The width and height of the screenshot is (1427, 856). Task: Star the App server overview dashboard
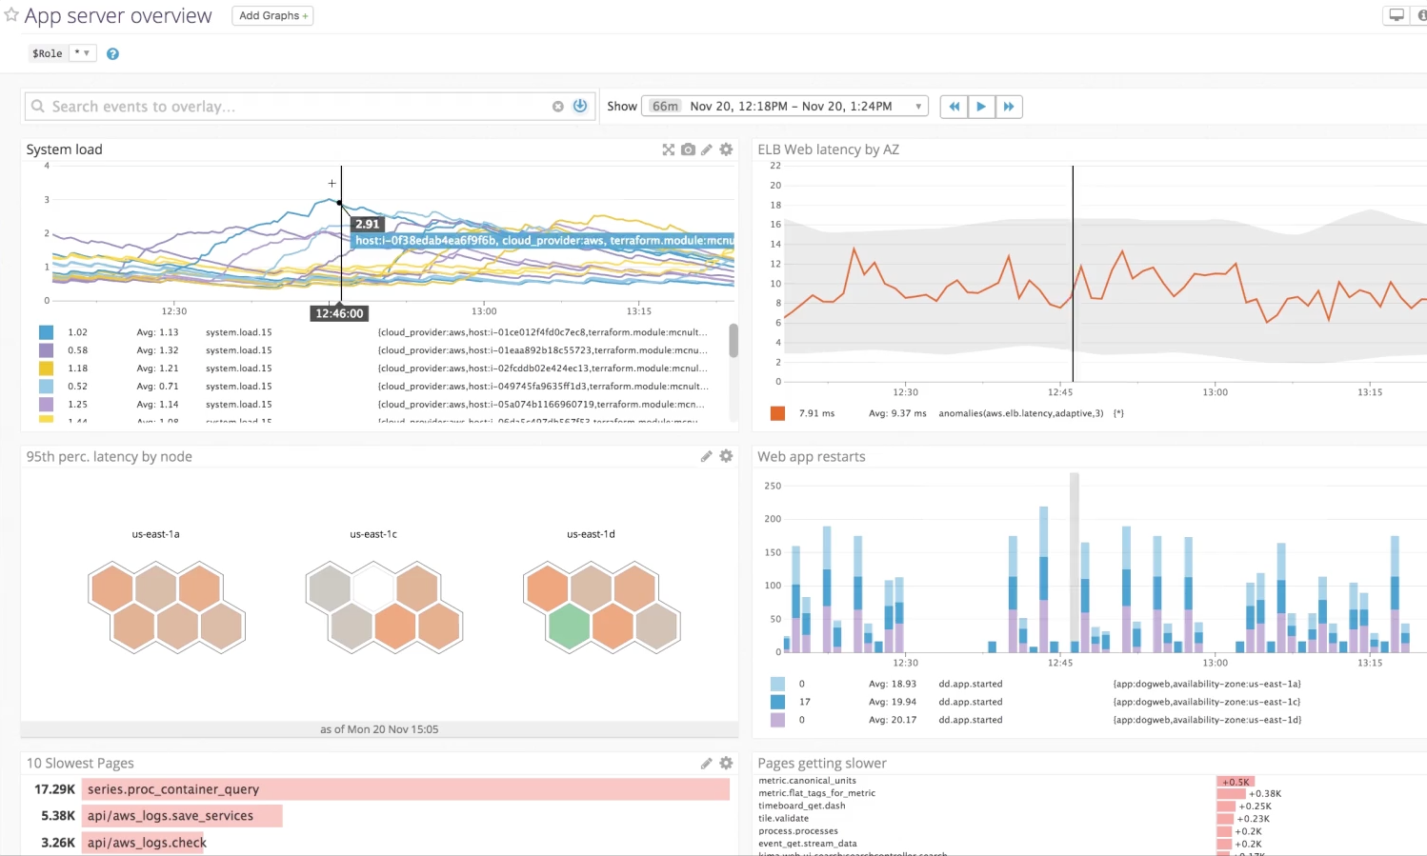pos(10,15)
